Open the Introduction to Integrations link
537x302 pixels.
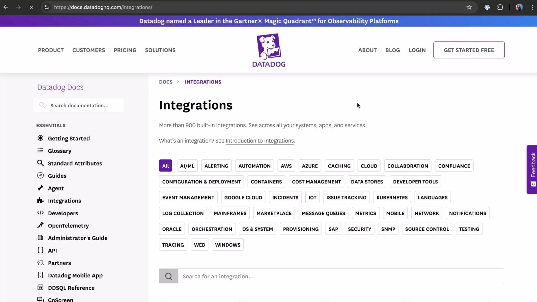coord(260,141)
